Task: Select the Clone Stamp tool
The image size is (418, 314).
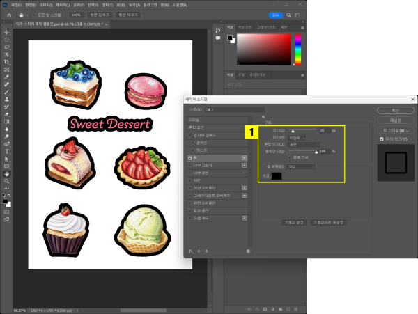Action: pyautogui.click(x=7, y=100)
